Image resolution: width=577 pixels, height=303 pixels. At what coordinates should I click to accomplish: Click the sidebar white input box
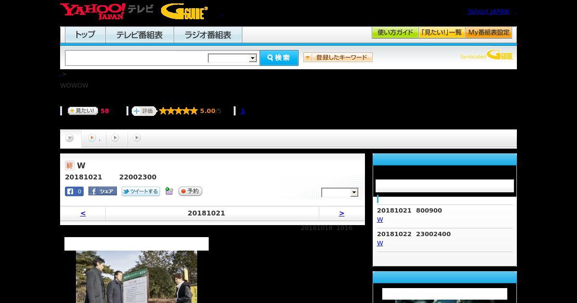(x=445, y=186)
